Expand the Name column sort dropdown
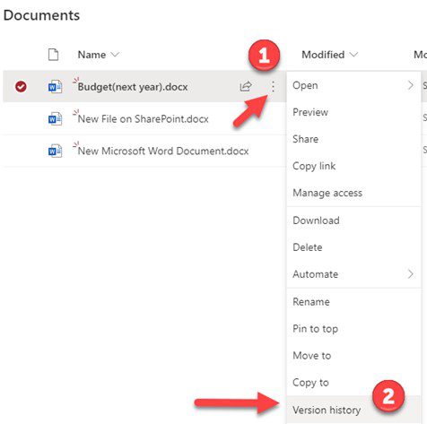427x424 pixels. pyautogui.click(x=115, y=55)
